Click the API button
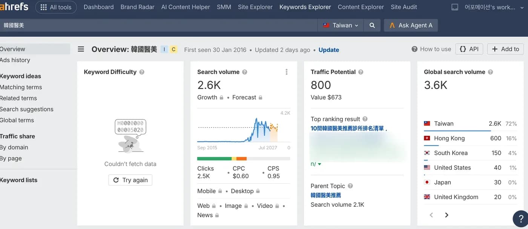The height and width of the screenshot is (229, 528). tap(469, 49)
